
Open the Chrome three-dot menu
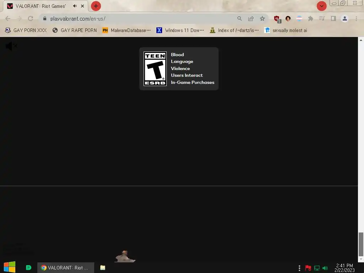tap(356, 18)
